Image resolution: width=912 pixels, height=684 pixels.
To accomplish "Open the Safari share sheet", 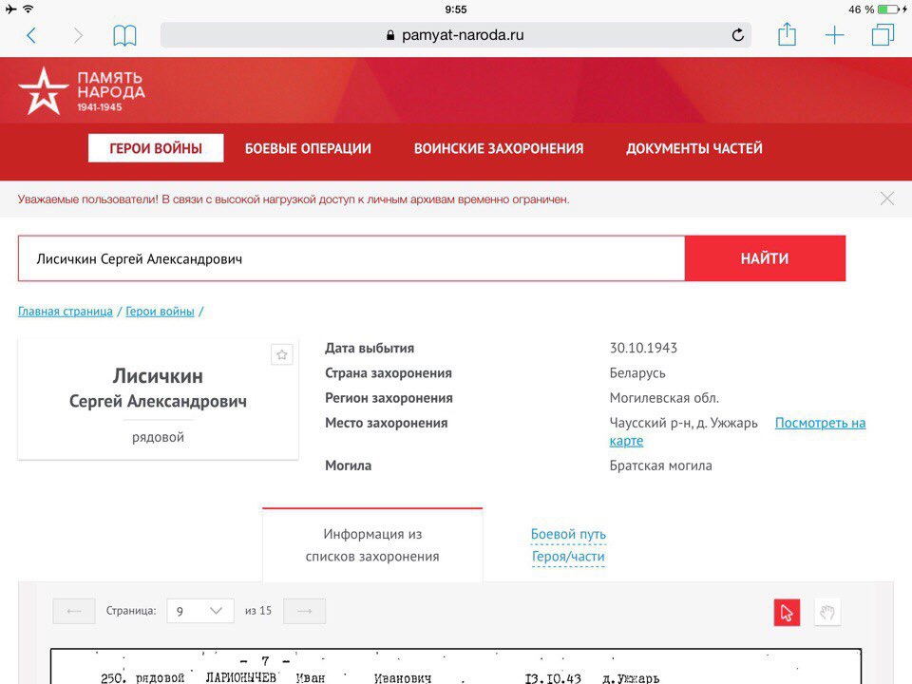I will tap(787, 35).
